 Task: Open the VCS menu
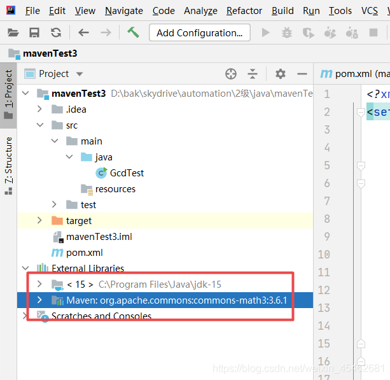coord(370,11)
